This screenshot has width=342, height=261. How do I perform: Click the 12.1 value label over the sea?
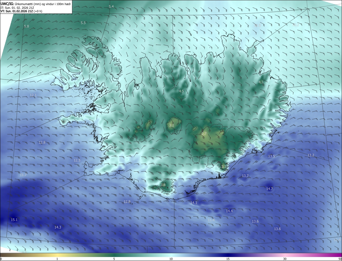click(x=33, y=95)
